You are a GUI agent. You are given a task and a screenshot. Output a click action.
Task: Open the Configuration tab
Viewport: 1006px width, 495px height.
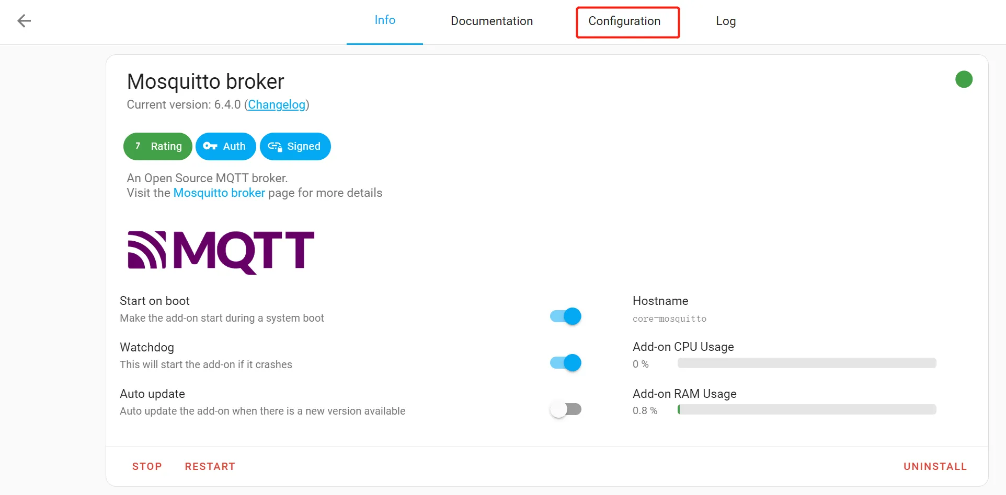pyautogui.click(x=624, y=21)
